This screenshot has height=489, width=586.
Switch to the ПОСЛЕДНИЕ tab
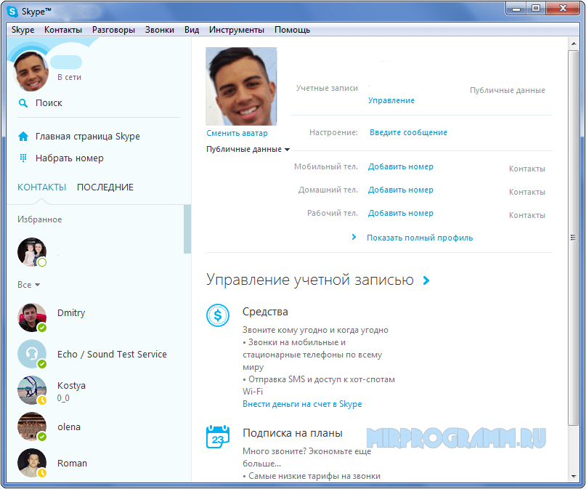coord(105,187)
